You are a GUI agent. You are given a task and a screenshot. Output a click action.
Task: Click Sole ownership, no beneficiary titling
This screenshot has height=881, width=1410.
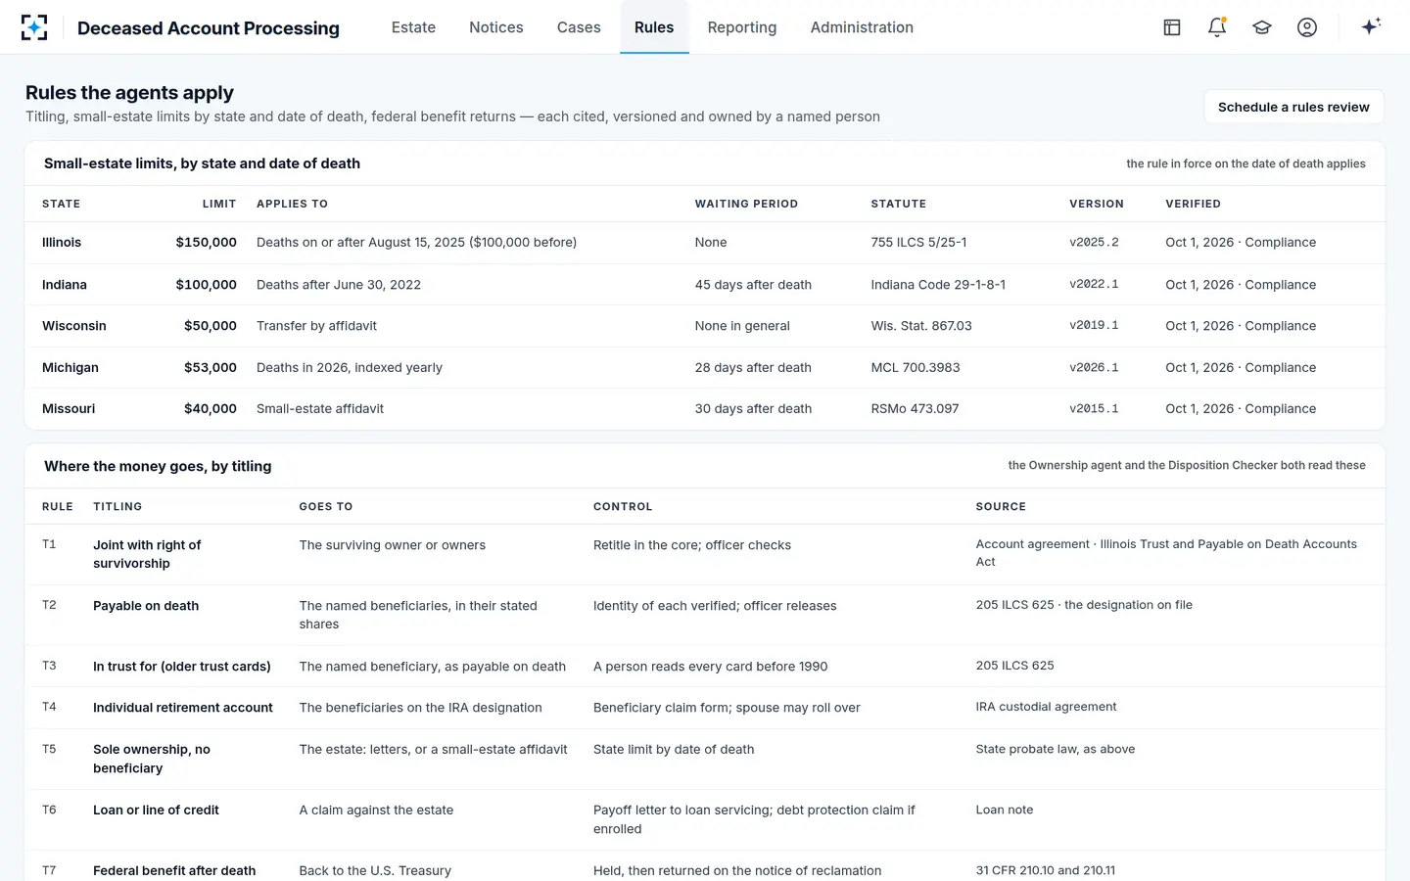click(x=152, y=759)
